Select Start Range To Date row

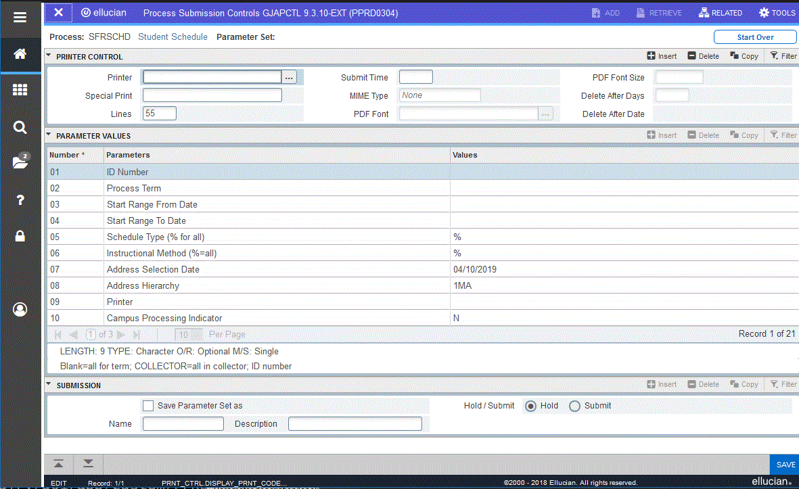point(423,221)
